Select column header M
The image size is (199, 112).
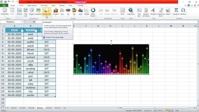click(171, 26)
